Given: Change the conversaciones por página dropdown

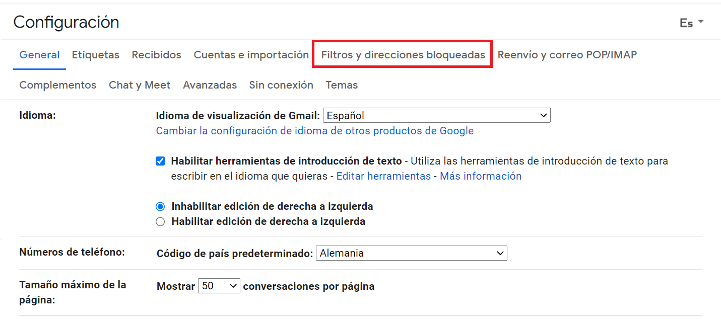Looking at the screenshot, I should [219, 286].
